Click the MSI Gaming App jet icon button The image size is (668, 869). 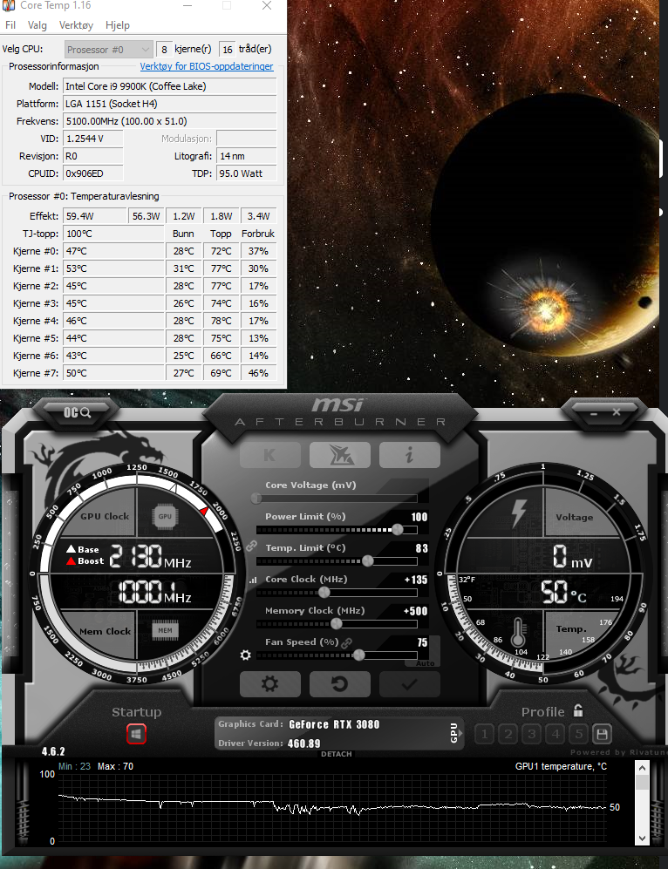click(x=340, y=455)
